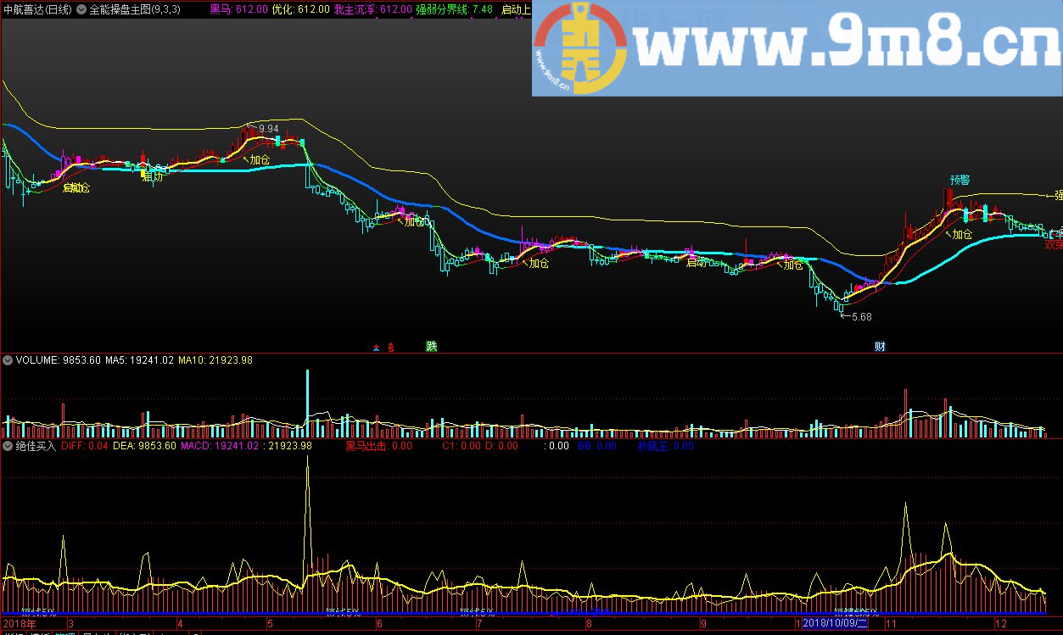Expand the main chart indicator dropdown
Image resolution: width=1063 pixels, height=635 pixels.
81,10
